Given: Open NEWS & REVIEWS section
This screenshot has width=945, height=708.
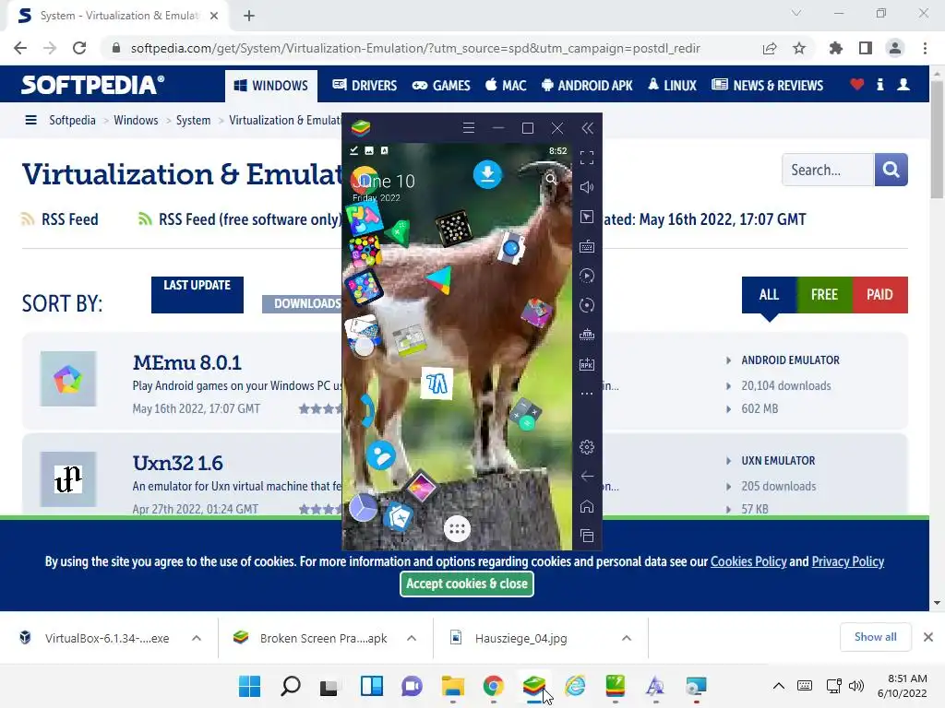Looking at the screenshot, I should (x=767, y=86).
